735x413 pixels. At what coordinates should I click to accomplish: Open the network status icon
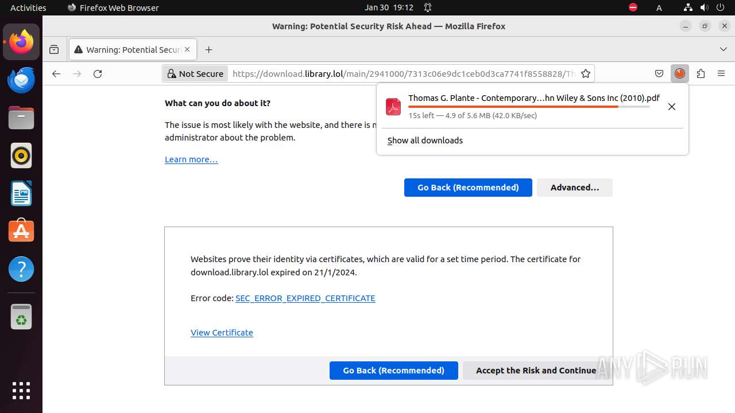point(688,7)
